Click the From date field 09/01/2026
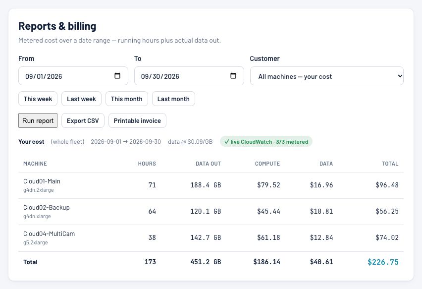The width and height of the screenshot is (422, 289). tap(73, 76)
